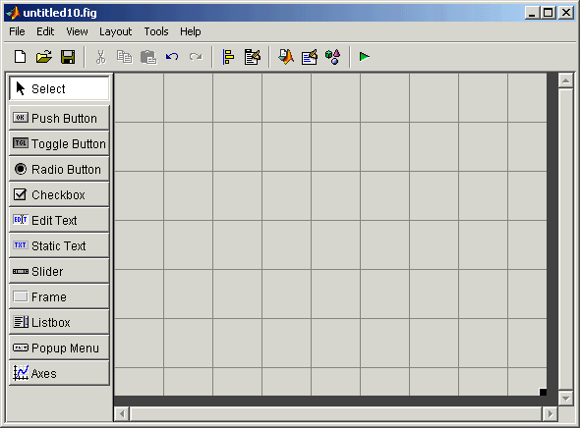Open the Layout menu

point(115,31)
